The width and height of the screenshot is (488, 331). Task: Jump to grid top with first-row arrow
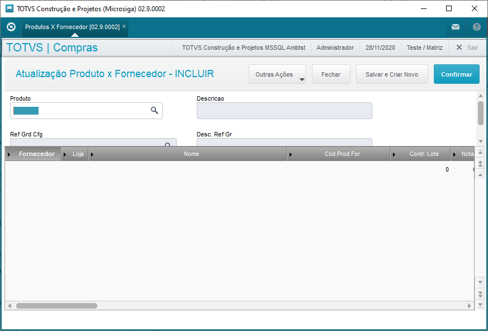click(479, 154)
